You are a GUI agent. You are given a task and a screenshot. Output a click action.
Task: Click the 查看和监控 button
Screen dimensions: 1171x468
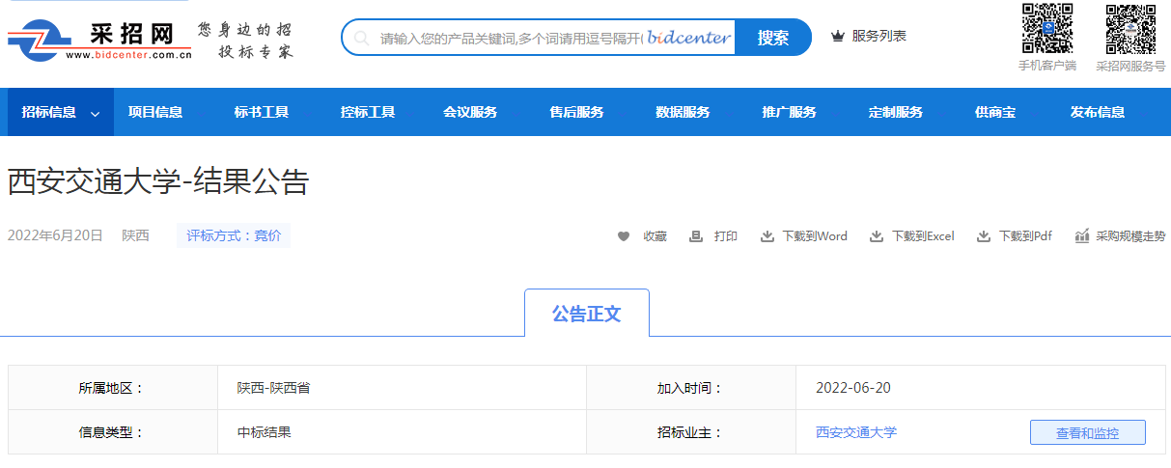tap(1087, 433)
